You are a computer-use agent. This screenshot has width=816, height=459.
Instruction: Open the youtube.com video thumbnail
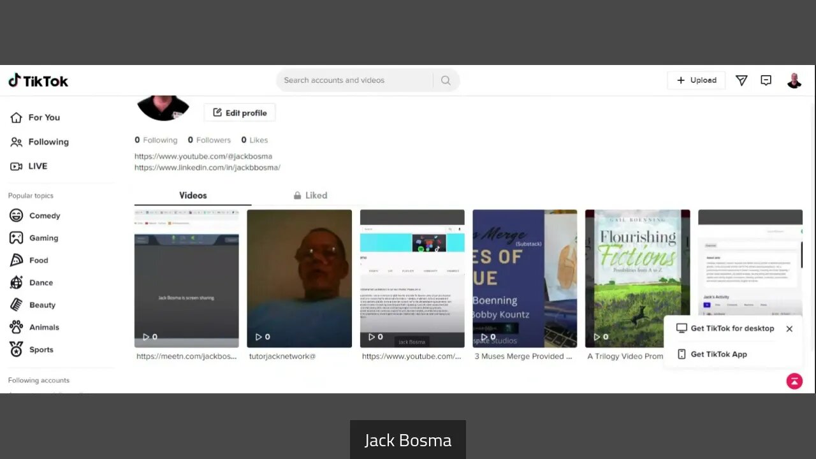(412, 279)
